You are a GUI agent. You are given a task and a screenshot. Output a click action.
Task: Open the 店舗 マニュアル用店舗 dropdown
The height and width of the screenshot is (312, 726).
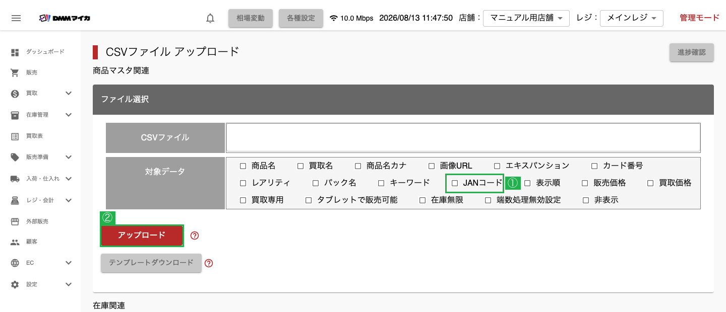[x=526, y=18]
